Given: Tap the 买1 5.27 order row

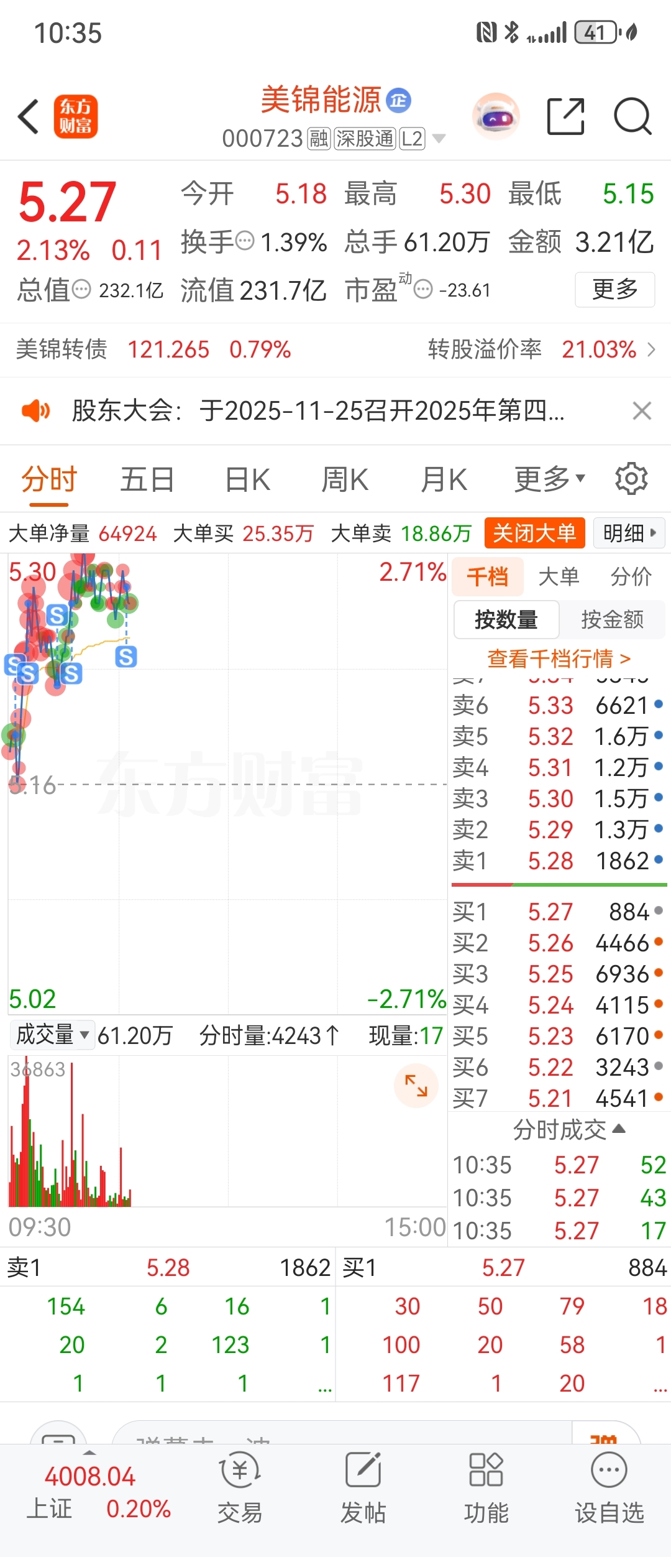Looking at the screenshot, I should (558, 912).
